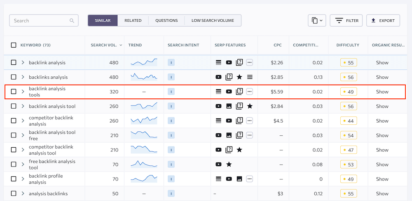This screenshot has height=201, width=412.
Task: Show organic results for backlink analysis tool
Action: (x=382, y=106)
